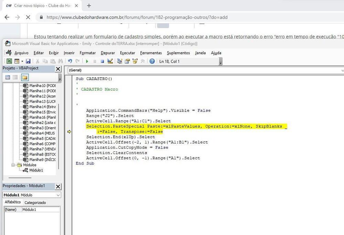Open the Depurar menu
Viewport: 344px width, 235px height.
tap(108, 53)
